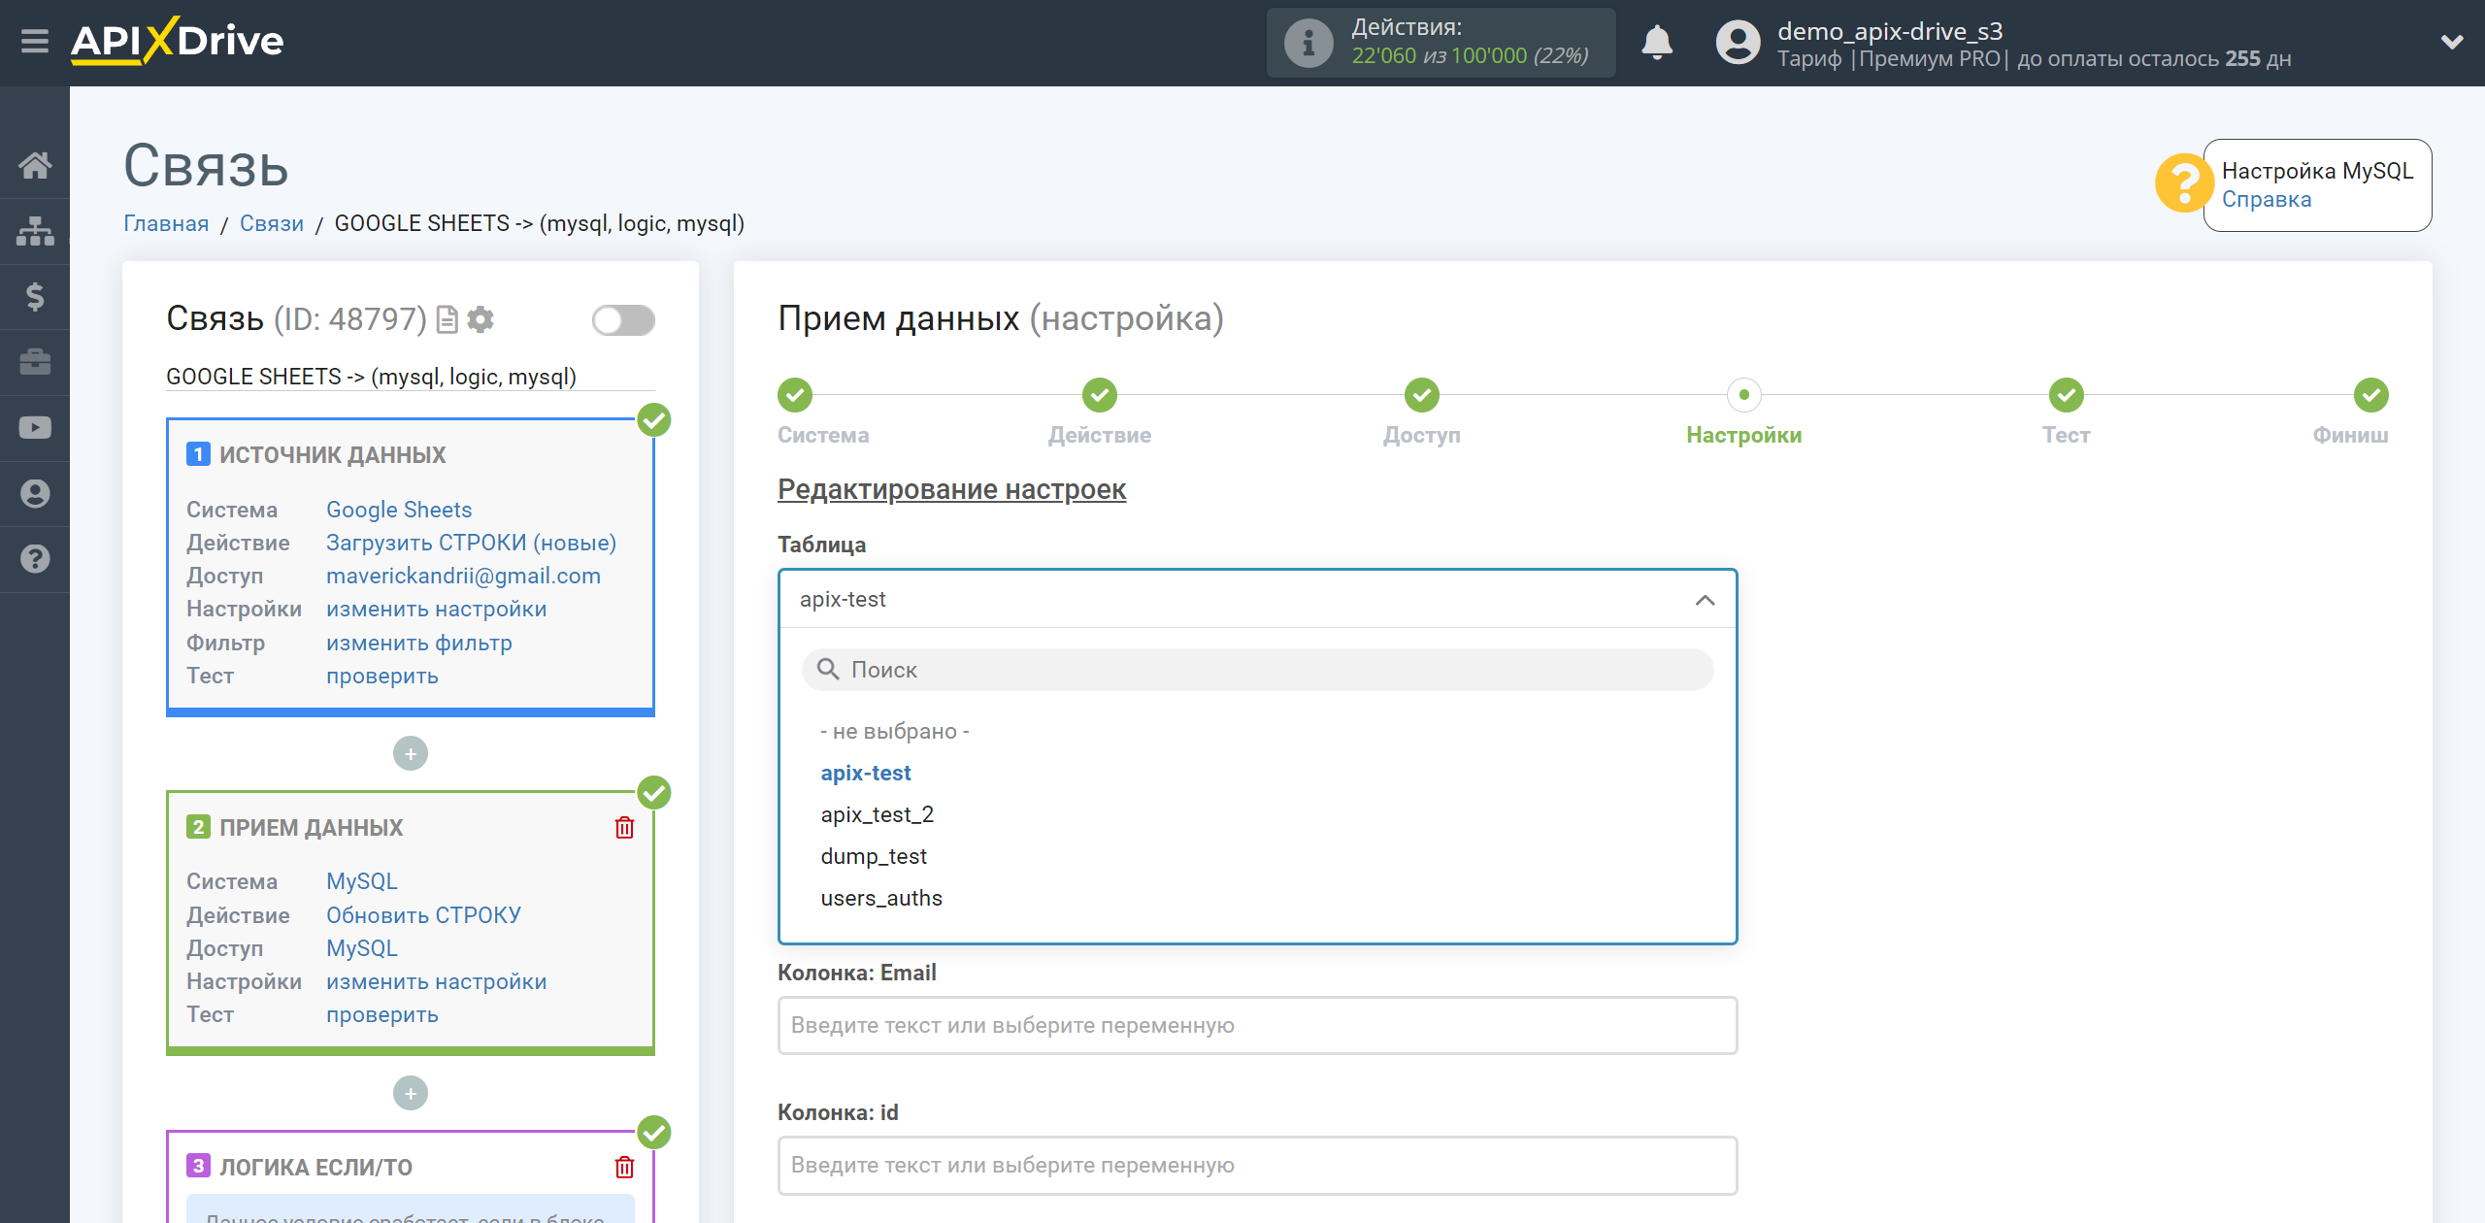Open the hamburger menu
This screenshot has height=1223, width=2485.
35,42
